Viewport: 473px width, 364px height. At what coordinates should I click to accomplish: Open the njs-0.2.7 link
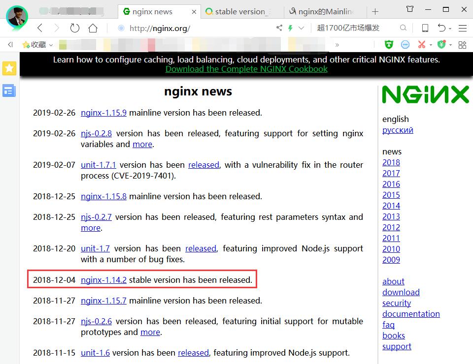96,217
